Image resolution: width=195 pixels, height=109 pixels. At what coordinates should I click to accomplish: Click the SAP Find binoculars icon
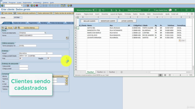43,5
